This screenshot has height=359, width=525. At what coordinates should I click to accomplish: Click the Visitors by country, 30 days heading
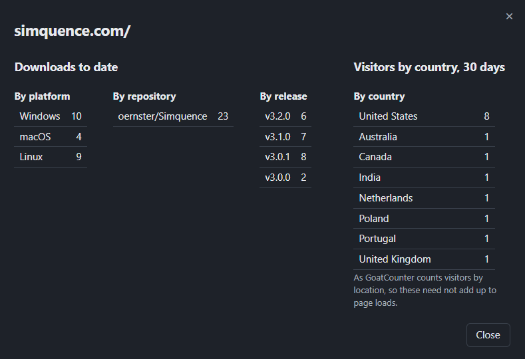[x=429, y=67]
